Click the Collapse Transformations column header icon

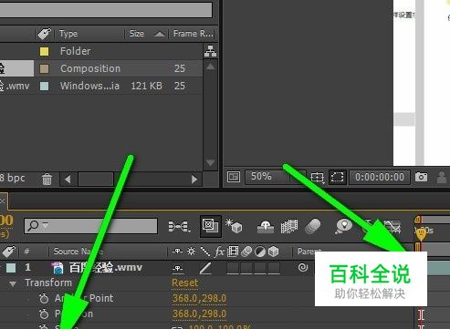[x=192, y=252]
